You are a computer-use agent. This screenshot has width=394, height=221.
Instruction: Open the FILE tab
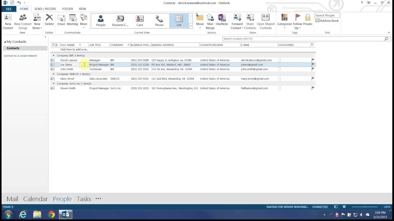[9, 9]
